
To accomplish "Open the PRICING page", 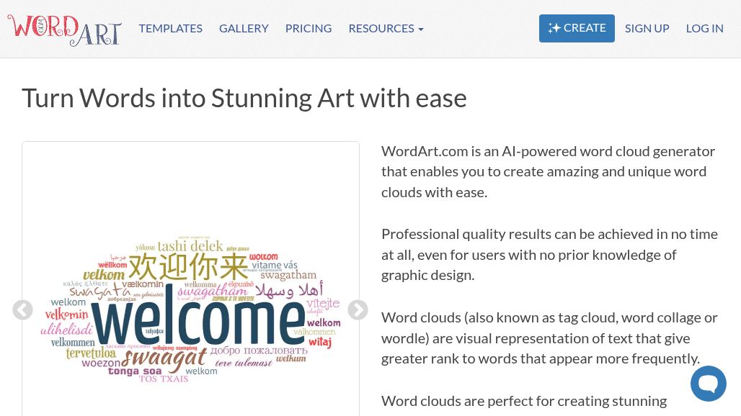I will 308,28.
